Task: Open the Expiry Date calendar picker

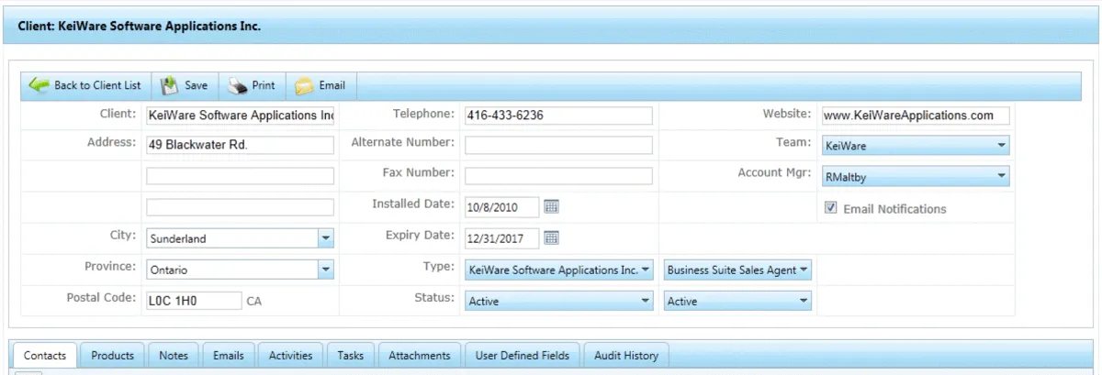Action: tap(552, 238)
